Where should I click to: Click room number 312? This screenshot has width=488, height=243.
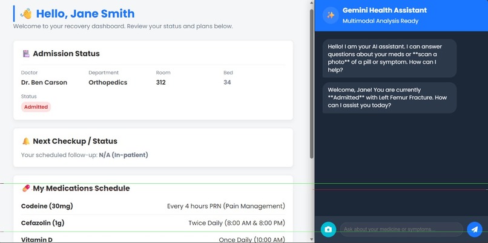[x=161, y=83]
